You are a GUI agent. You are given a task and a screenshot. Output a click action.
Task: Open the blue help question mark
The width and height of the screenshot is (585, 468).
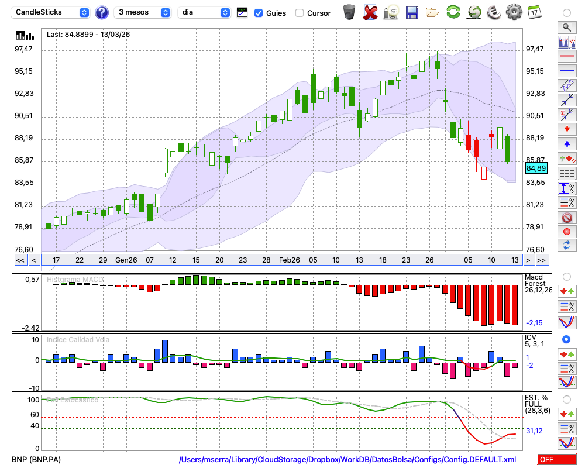pos(101,13)
